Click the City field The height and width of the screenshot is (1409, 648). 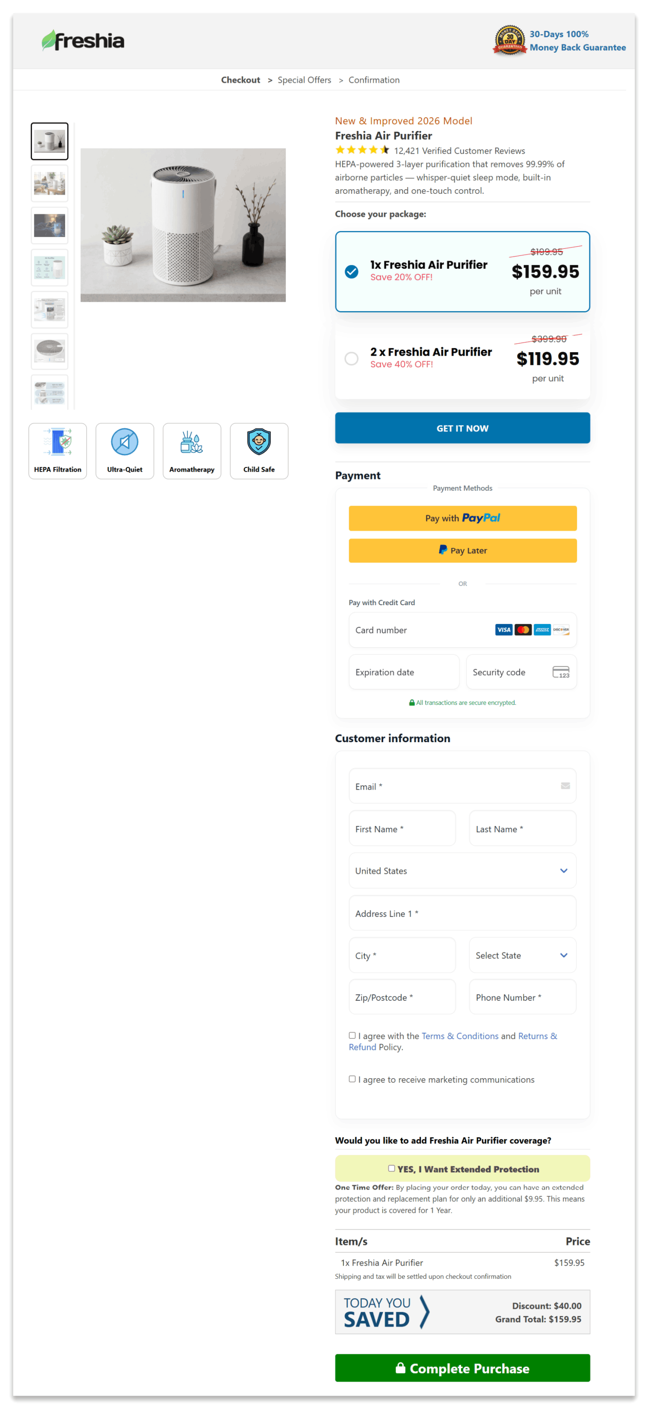[x=402, y=956]
